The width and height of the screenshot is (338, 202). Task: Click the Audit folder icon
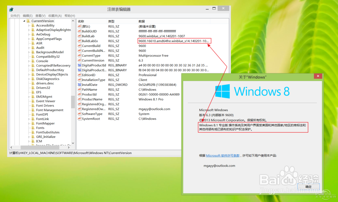(x=33, y=48)
